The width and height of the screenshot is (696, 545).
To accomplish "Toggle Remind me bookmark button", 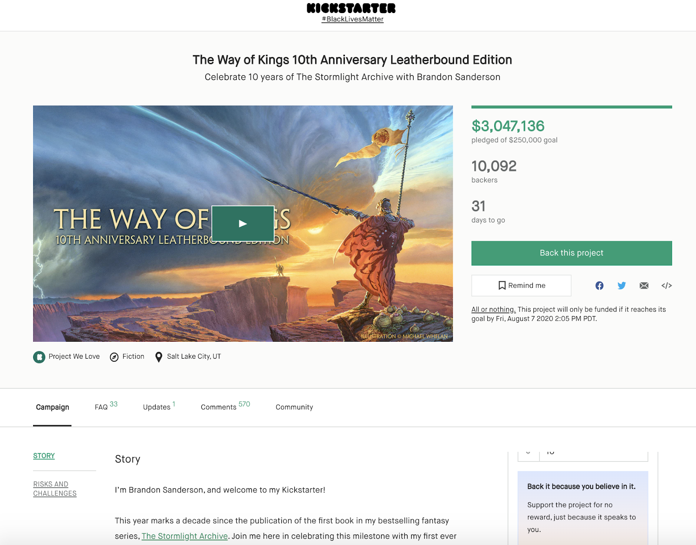I will tap(521, 286).
